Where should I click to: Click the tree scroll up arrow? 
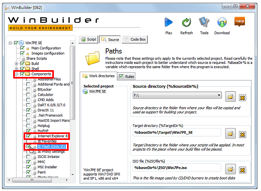tap(73, 43)
